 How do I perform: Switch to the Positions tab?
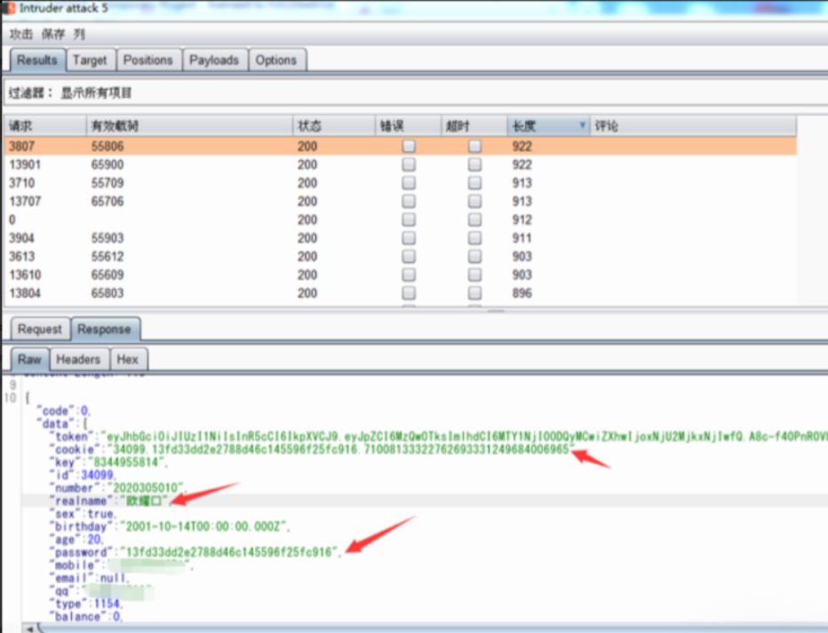[147, 60]
